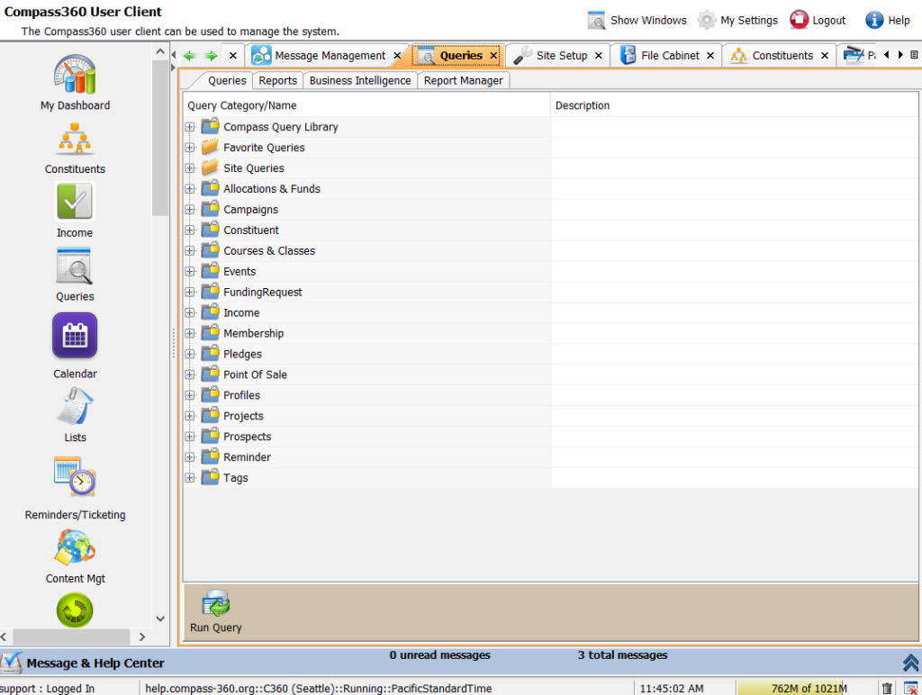Expand the Campaigns category
Screen dimensions: 922x695
190,210
